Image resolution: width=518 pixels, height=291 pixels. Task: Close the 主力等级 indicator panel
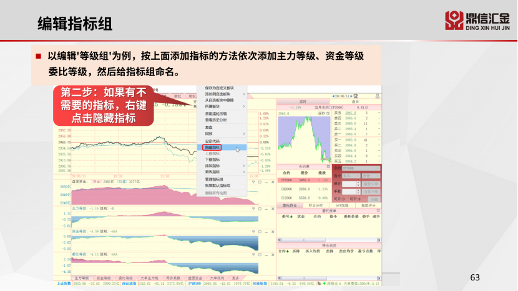(x=271, y=208)
